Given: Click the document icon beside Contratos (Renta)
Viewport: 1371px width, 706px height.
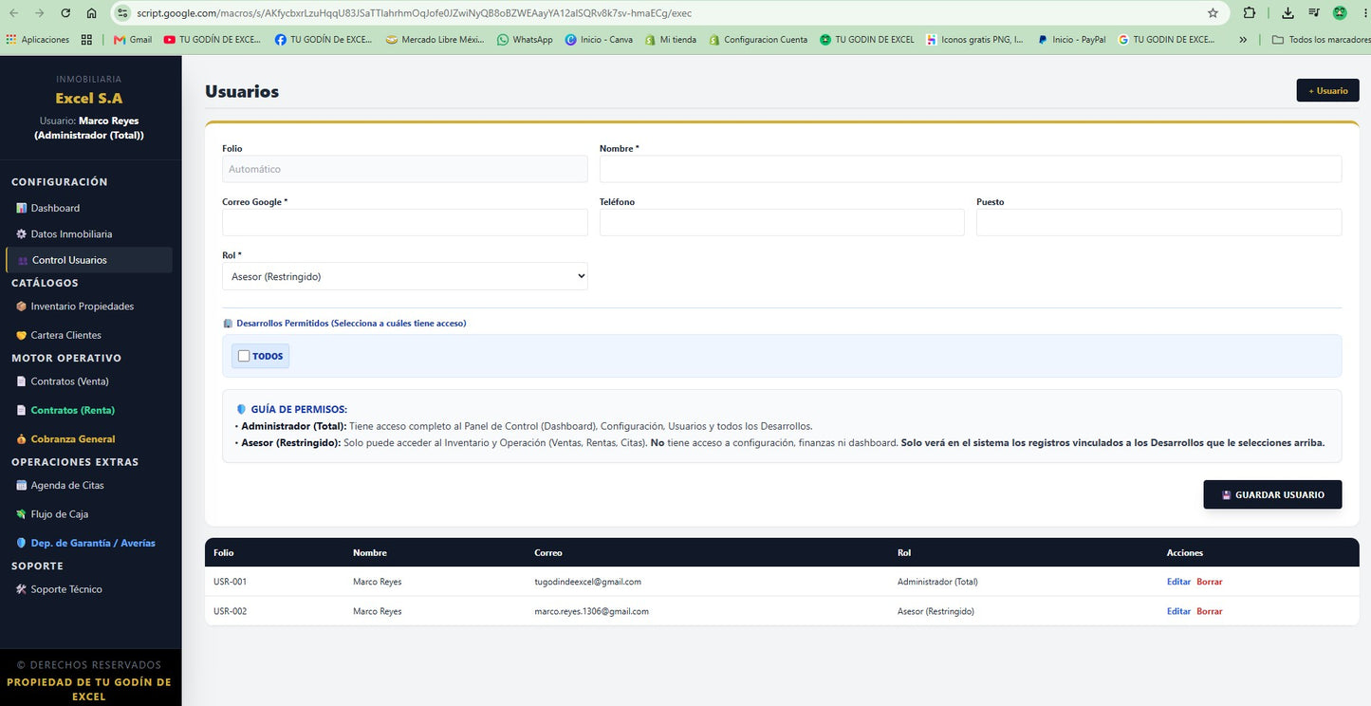Looking at the screenshot, I should coord(22,410).
